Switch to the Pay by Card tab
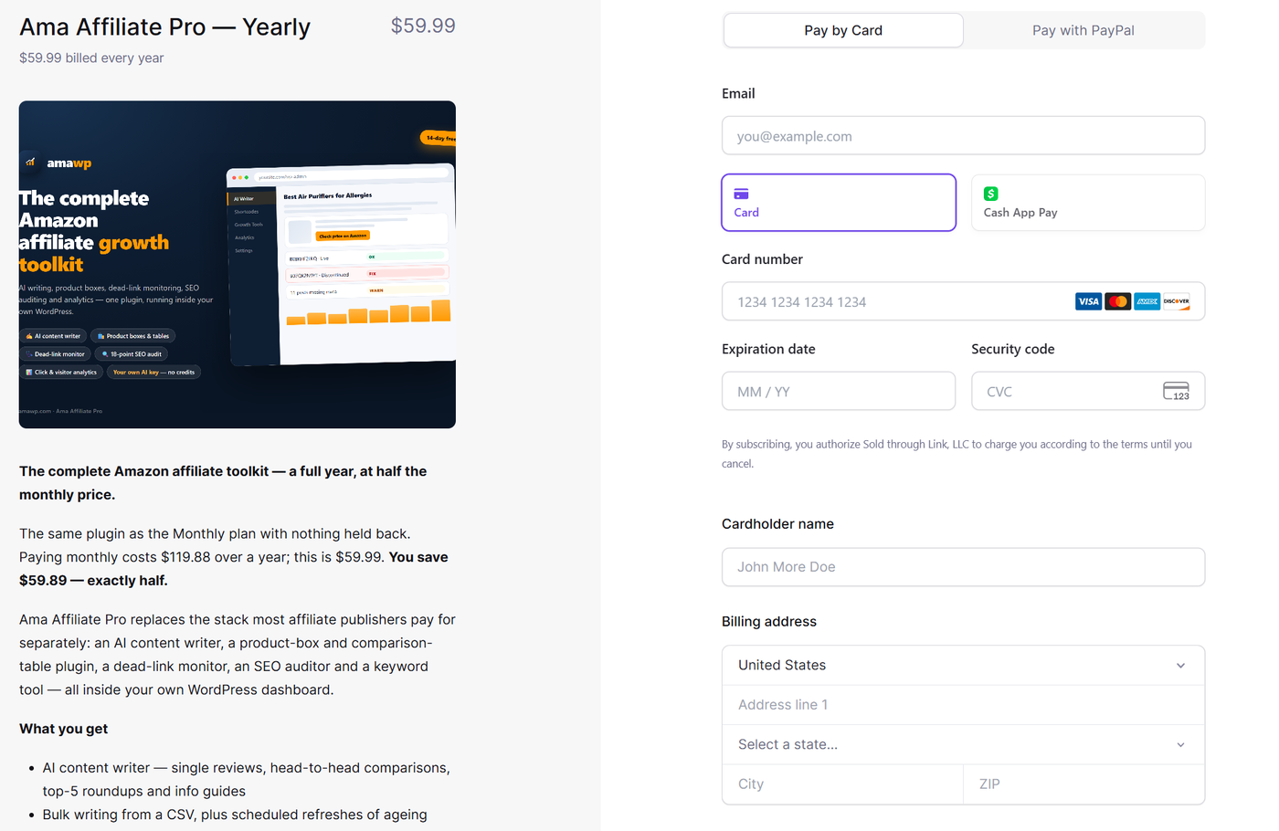Viewport: 1279px width, 831px height. coord(842,30)
